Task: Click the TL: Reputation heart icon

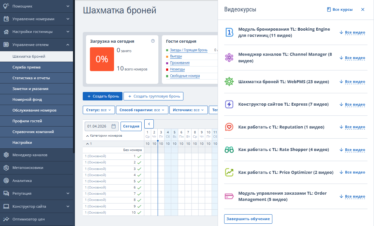Action: pyautogui.click(x=229, y=127)
